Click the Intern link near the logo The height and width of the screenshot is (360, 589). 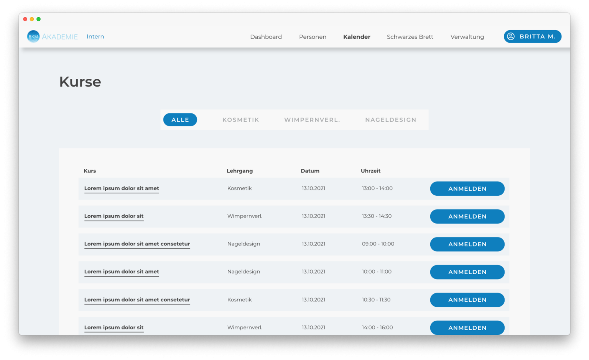point(95,36)
